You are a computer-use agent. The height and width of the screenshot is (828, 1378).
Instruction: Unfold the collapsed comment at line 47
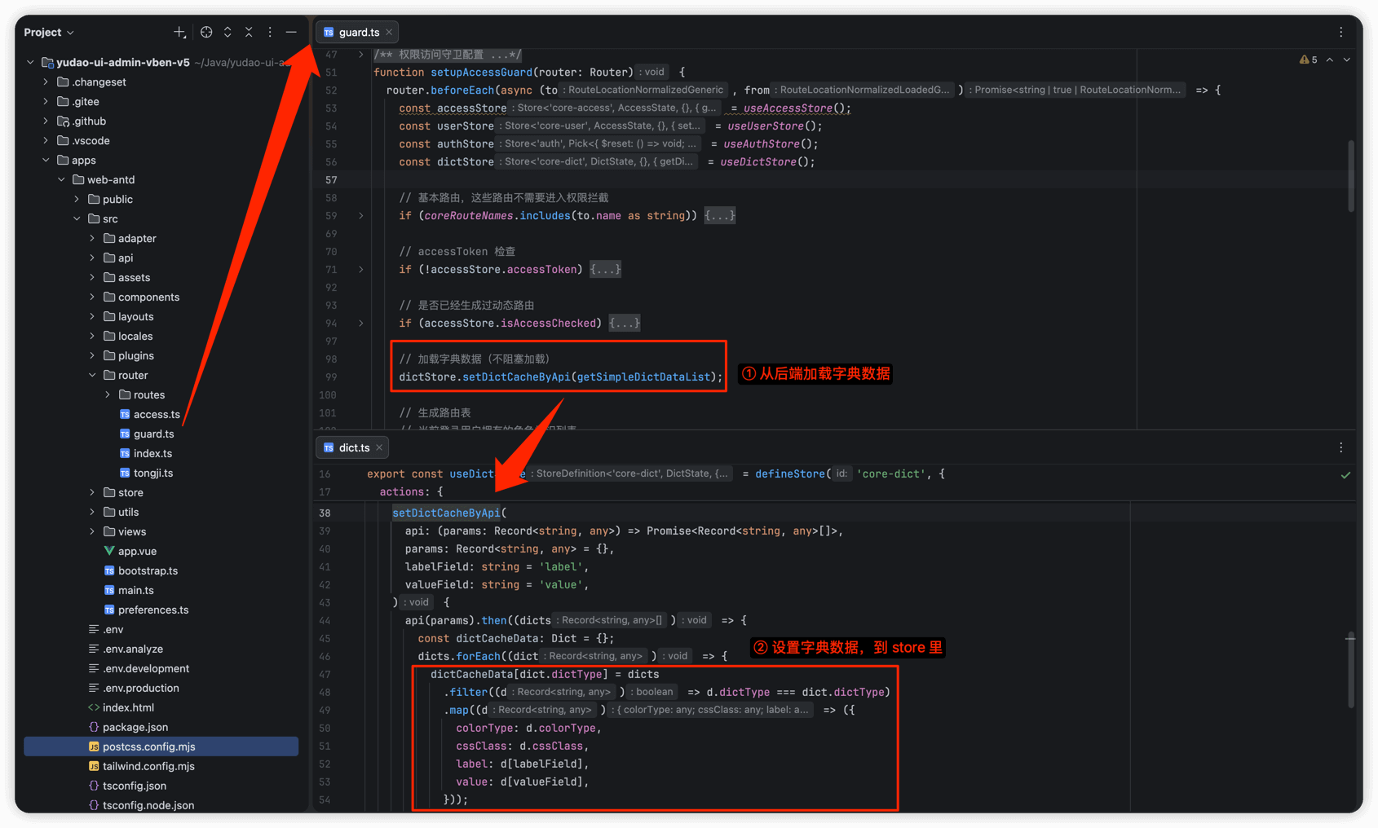point(361,55)
